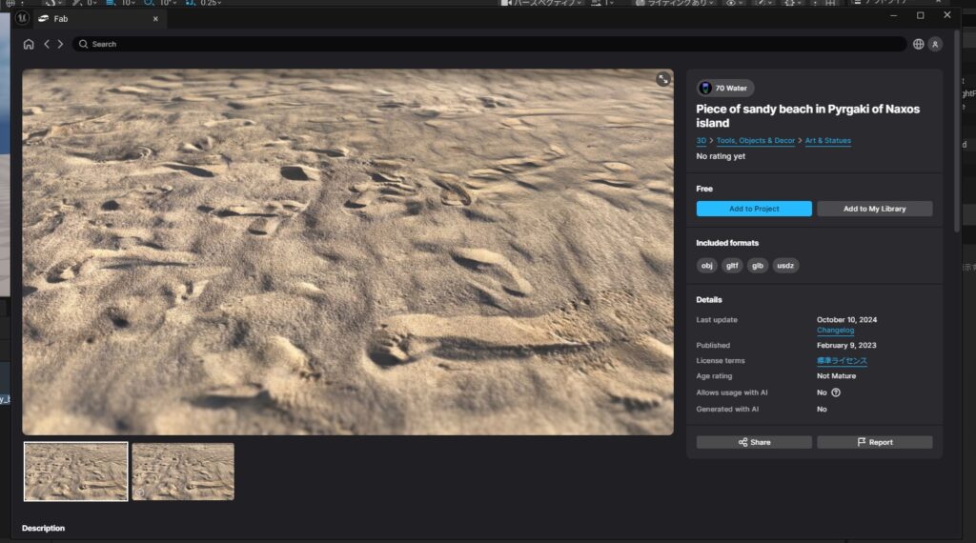The image size is (976, 543).
Task: Open the Art & Statues category link
Action: pyautogui.click(x=827, y=141)
